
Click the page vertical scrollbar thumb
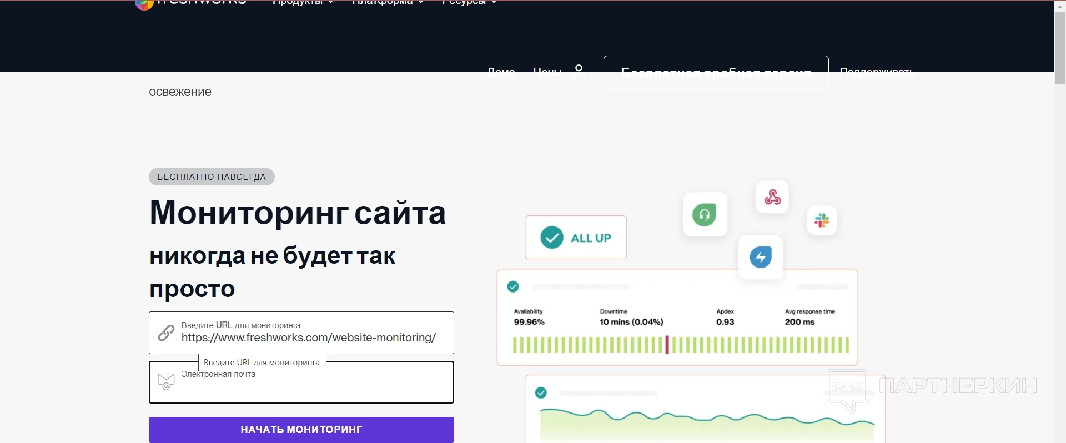(x=1060, y=48)
